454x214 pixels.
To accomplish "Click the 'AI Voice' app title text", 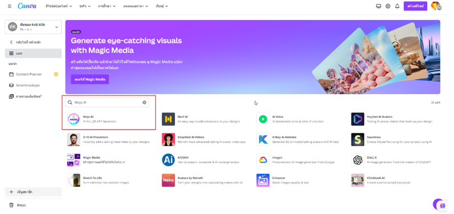I will point(277,117).
